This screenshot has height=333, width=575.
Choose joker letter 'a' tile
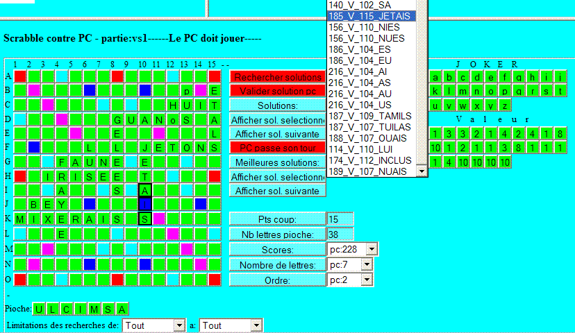tap(436, 77)
